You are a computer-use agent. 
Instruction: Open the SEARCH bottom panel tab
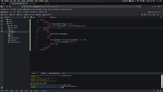[44, 73]
